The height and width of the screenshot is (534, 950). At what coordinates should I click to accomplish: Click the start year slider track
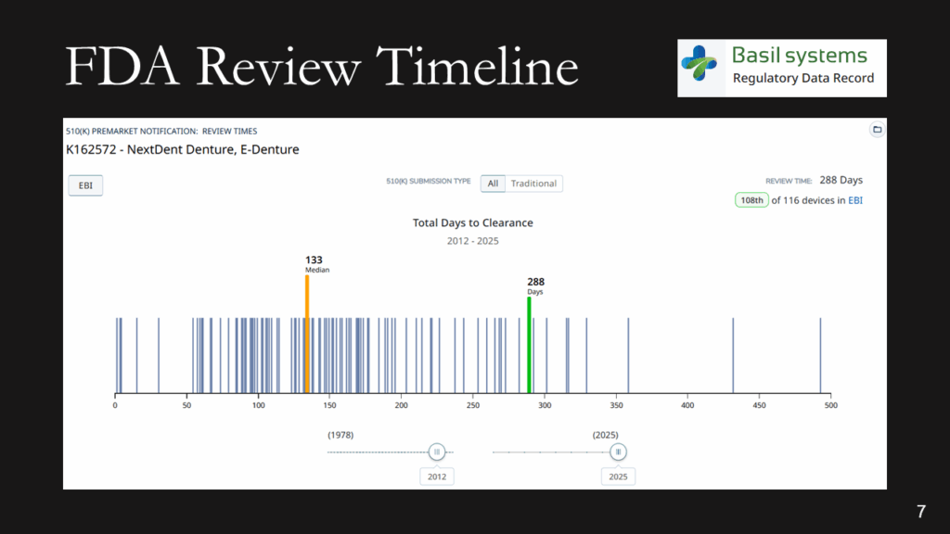380,451
